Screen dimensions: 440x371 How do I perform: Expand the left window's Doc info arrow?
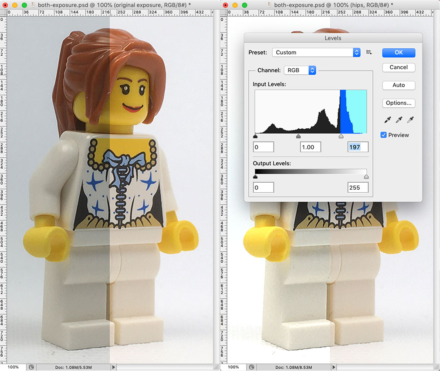tap(114, 367)
